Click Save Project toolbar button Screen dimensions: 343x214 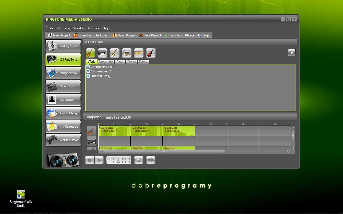point(150,35)
